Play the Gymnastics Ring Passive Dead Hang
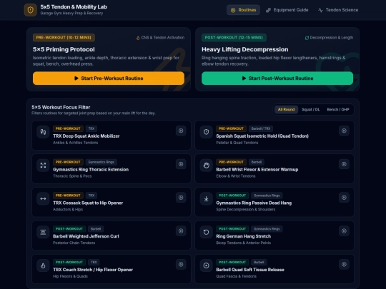The width and height of the screenshot is (386, 289). point(344,198)
